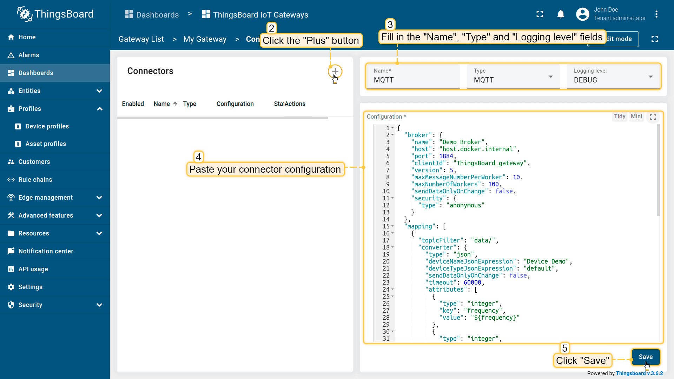Sort connectors by Type column
This screenshot has height=379, width=674.
click(x=190, y=104)
